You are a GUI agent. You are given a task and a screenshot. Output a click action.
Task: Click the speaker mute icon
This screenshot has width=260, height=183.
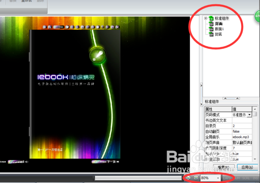tap(27, 162)
